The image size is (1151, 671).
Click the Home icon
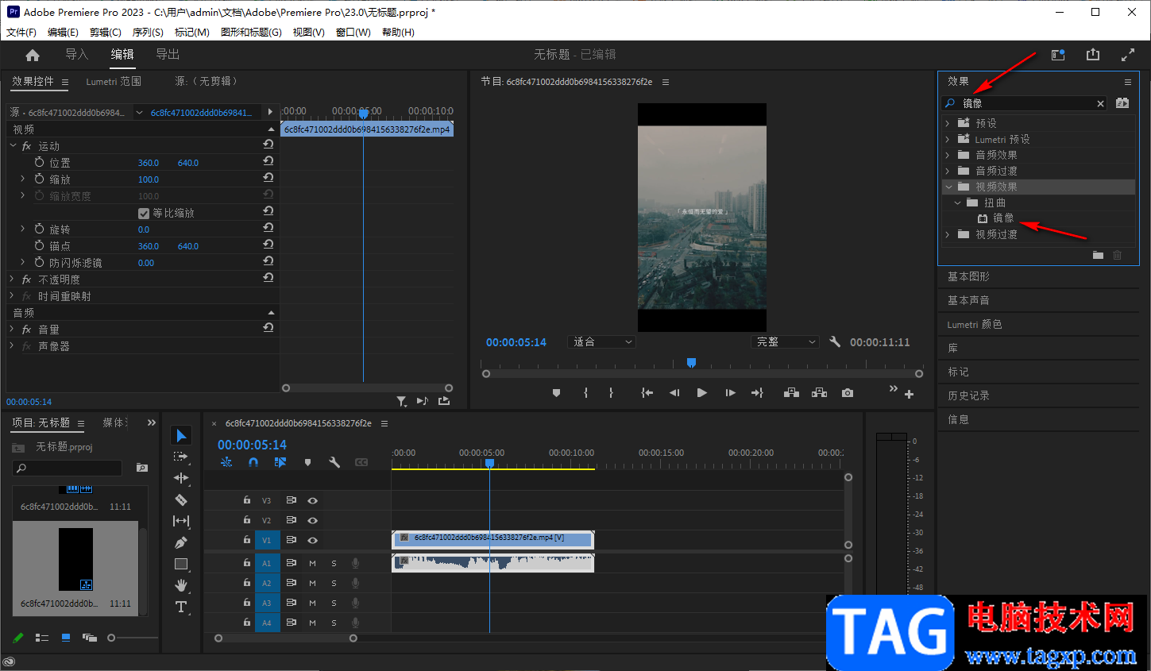pyautogui.click(x=33, y=55)
